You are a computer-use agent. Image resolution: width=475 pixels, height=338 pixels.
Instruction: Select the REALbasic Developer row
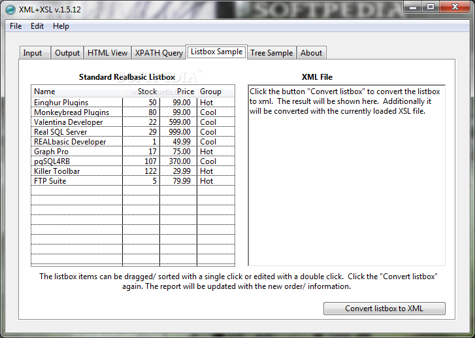(x=133, y=142)
